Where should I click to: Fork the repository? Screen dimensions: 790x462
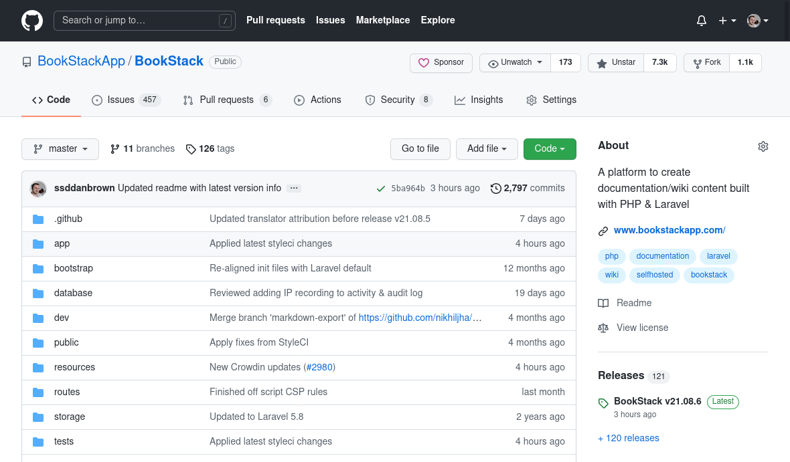[707, 62]
